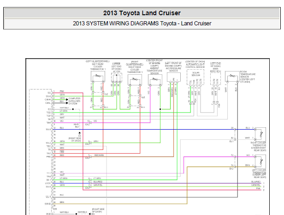Click the 'EL1' connector label
Viewport: 284px width, 215px height.
tap(231, 141)
